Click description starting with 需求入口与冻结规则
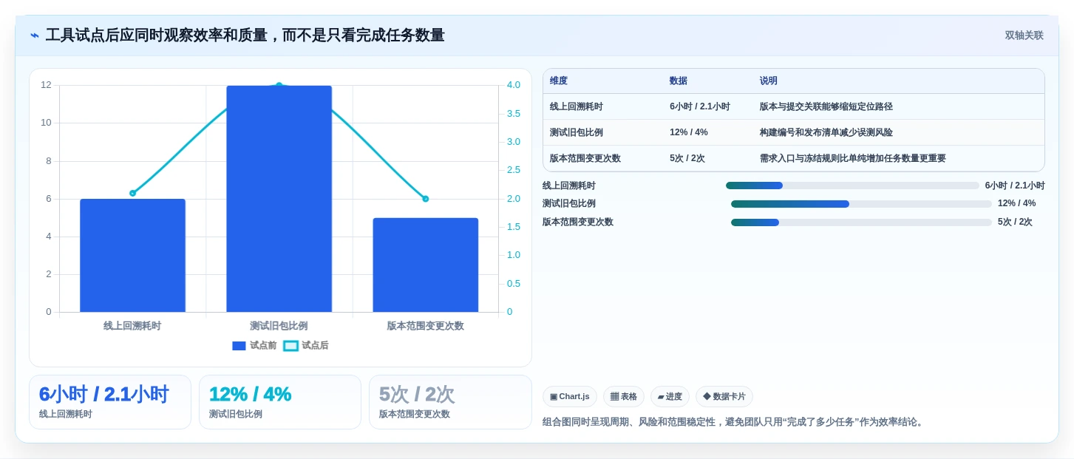The image size is (1074, 459). pyautogui.click(x=853, y=159)
